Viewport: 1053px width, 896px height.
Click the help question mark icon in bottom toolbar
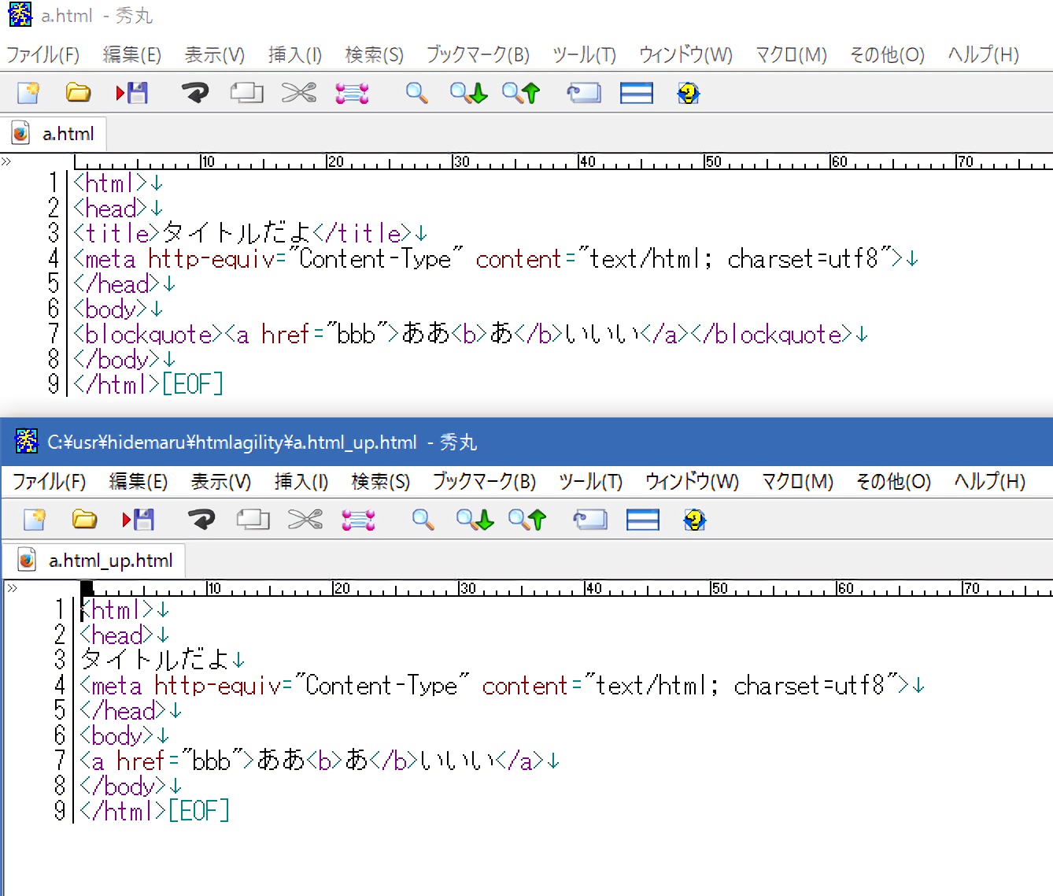(694, 520)
